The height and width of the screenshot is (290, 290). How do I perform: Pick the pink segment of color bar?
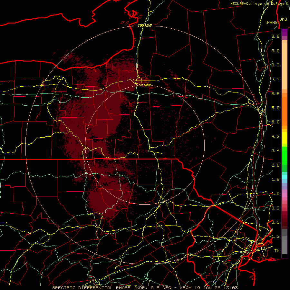click(x=285, y=195)
